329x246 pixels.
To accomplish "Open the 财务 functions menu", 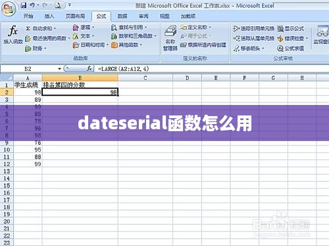I will pos(36,49).
